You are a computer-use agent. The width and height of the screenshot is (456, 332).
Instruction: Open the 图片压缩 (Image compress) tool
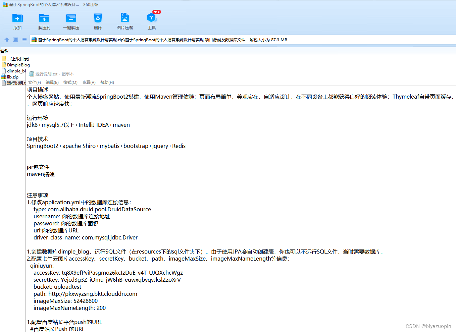pos(124,18)
